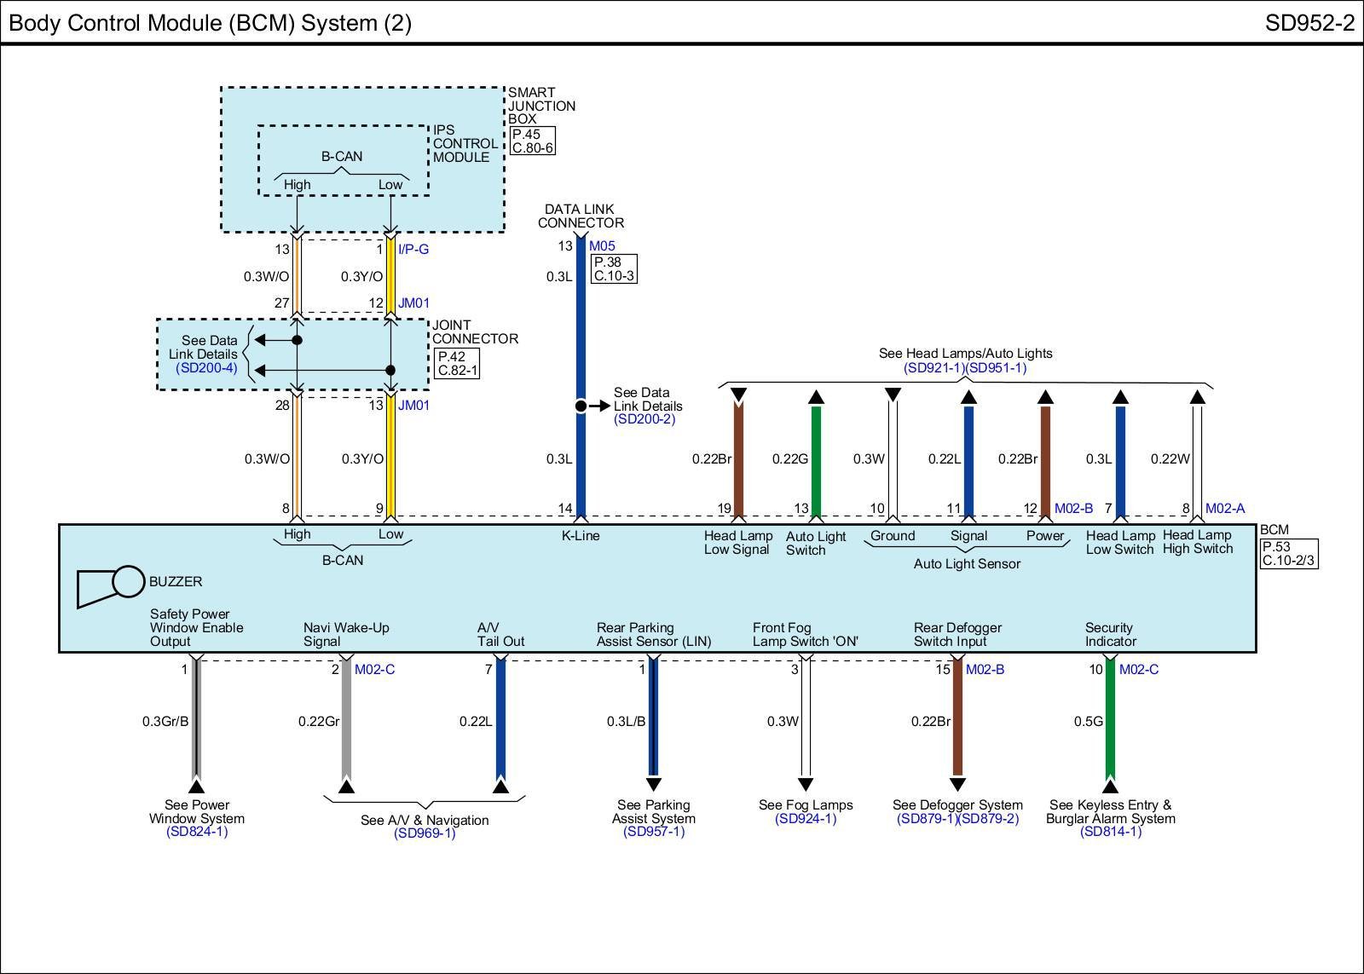This screenshot has height=974, width=1364.
Task: Click arrowhead below the 0.5G green wire
Action: tap(1110, 786)
